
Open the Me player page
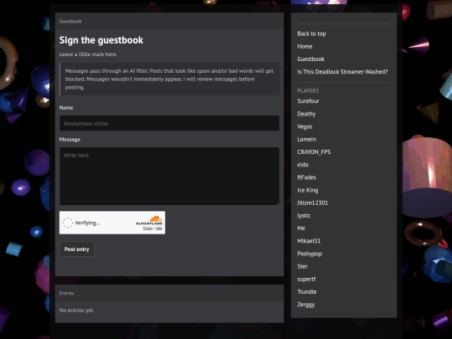pyautogui.click(x=301, y=229)
